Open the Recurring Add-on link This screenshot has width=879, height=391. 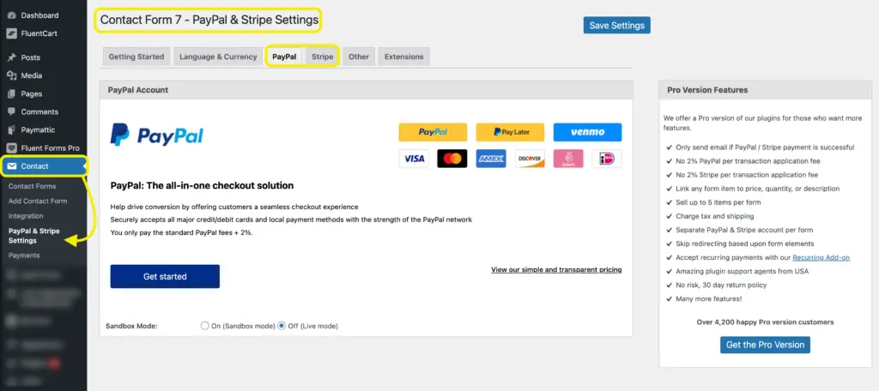pos(821,257)
